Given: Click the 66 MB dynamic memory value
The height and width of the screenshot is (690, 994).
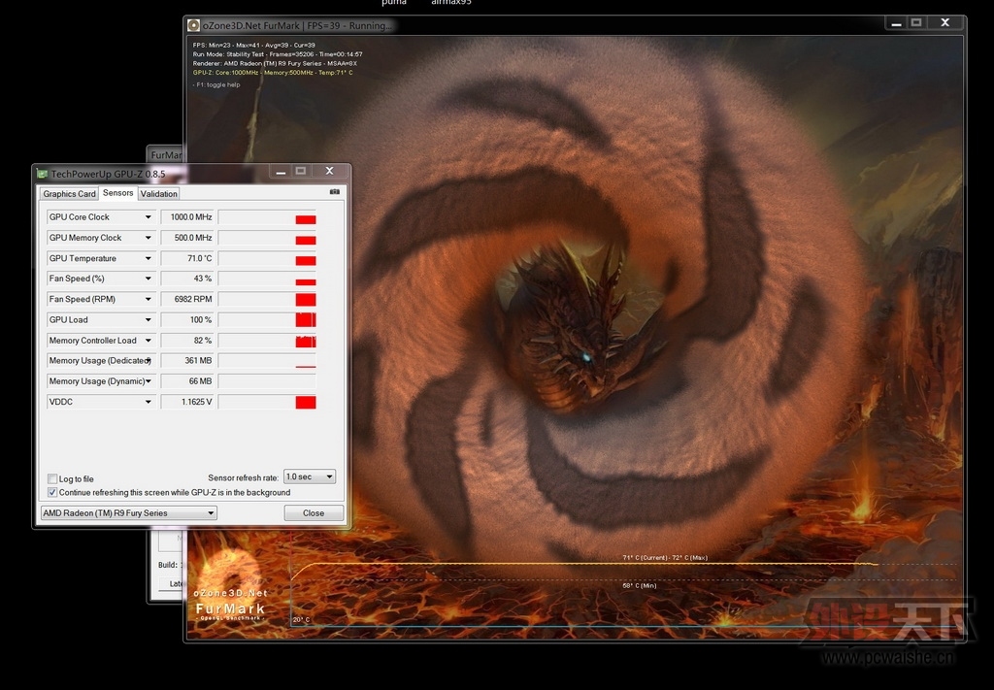Looking at the screenshot, I should (x=187, y=380).
